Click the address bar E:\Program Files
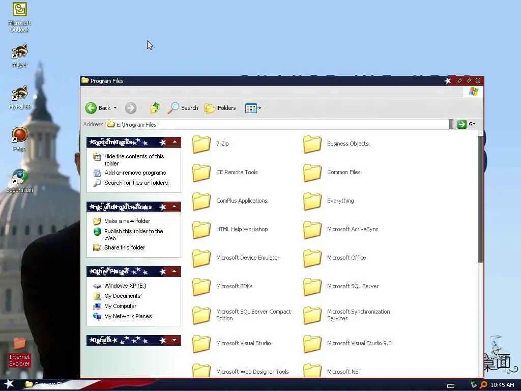Screen dimensions: 521x391 tap(277, 124)
